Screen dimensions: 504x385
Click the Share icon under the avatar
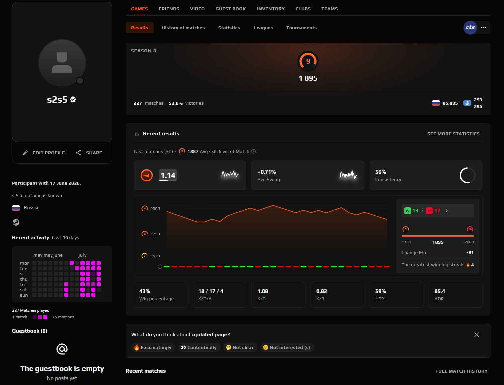point(78,153)
